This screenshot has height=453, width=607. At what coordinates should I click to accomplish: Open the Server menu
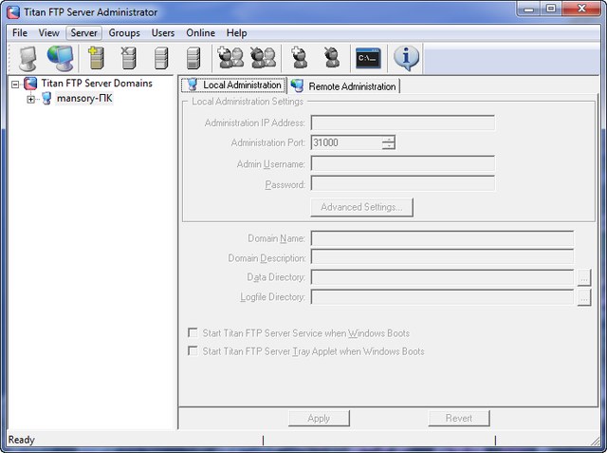point(84,33)
